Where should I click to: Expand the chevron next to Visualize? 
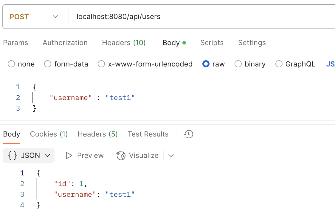171,156
